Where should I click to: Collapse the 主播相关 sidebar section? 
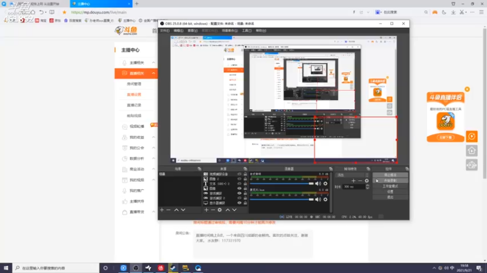pyautogui.click(x=153, y=63)
